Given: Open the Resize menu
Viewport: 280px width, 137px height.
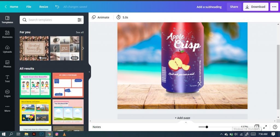Looking at the screenshot, I should 43,7.
